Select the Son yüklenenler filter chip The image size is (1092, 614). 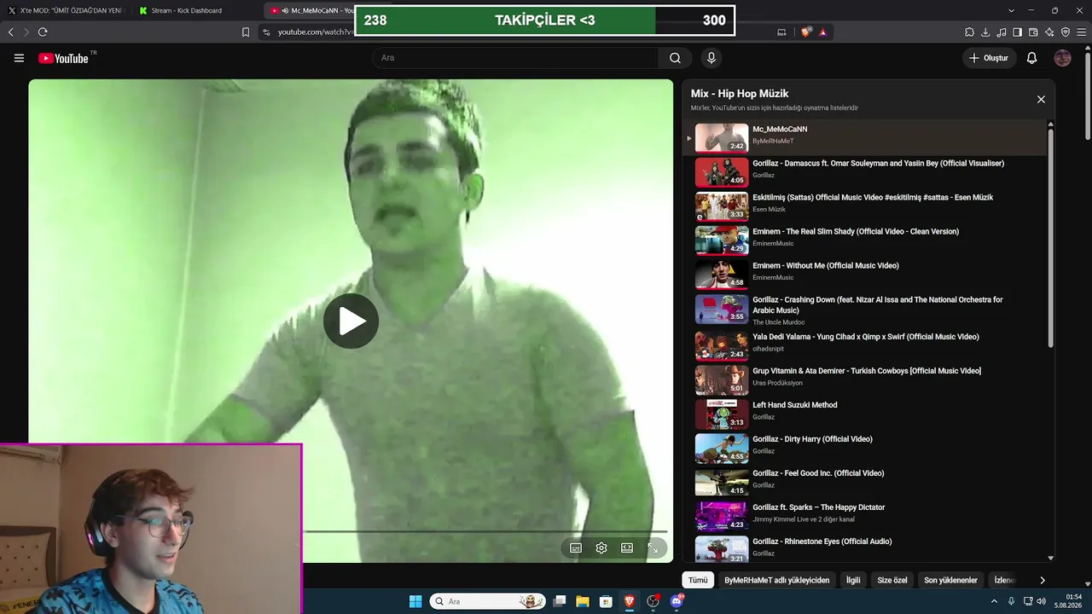[950, 580]
